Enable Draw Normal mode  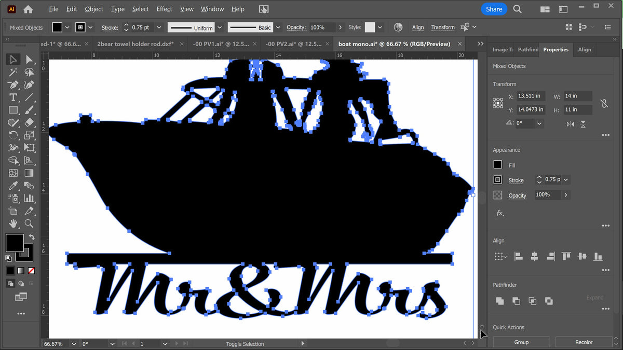tap(10, 284)
